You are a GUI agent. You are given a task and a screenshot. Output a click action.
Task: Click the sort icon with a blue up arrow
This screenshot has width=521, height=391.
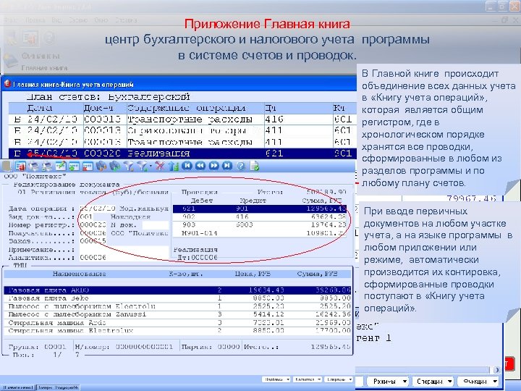(174, 166)
